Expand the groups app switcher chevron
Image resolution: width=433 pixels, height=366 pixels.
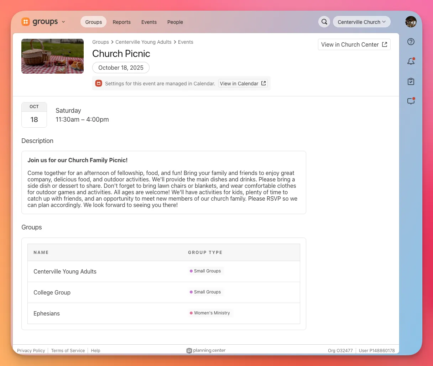point(63,22)
